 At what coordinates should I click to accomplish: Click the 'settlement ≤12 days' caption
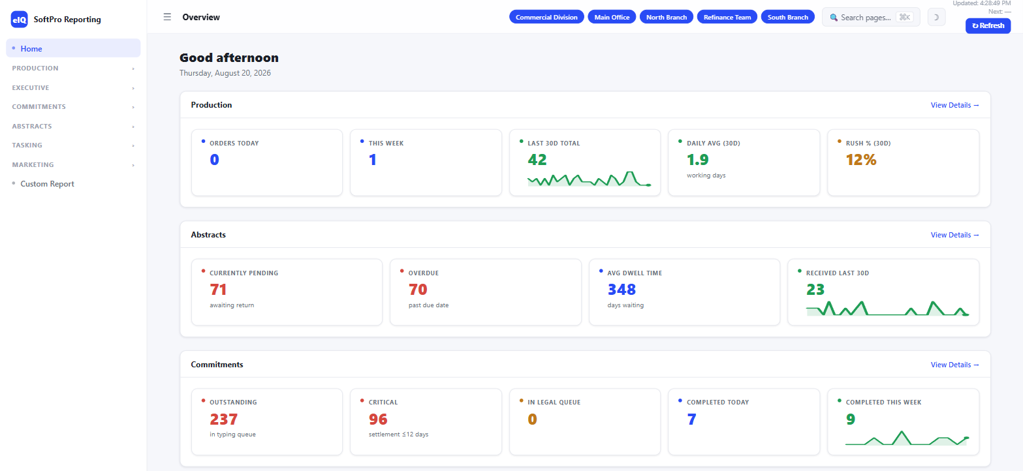(398, 434)
